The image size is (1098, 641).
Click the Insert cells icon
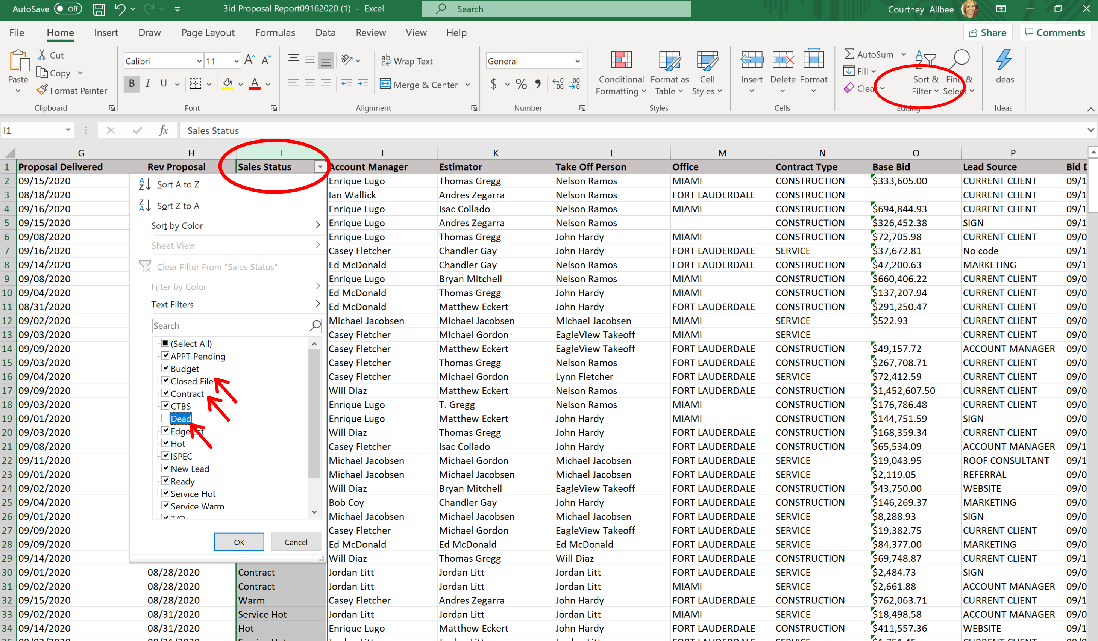point(752,60)
